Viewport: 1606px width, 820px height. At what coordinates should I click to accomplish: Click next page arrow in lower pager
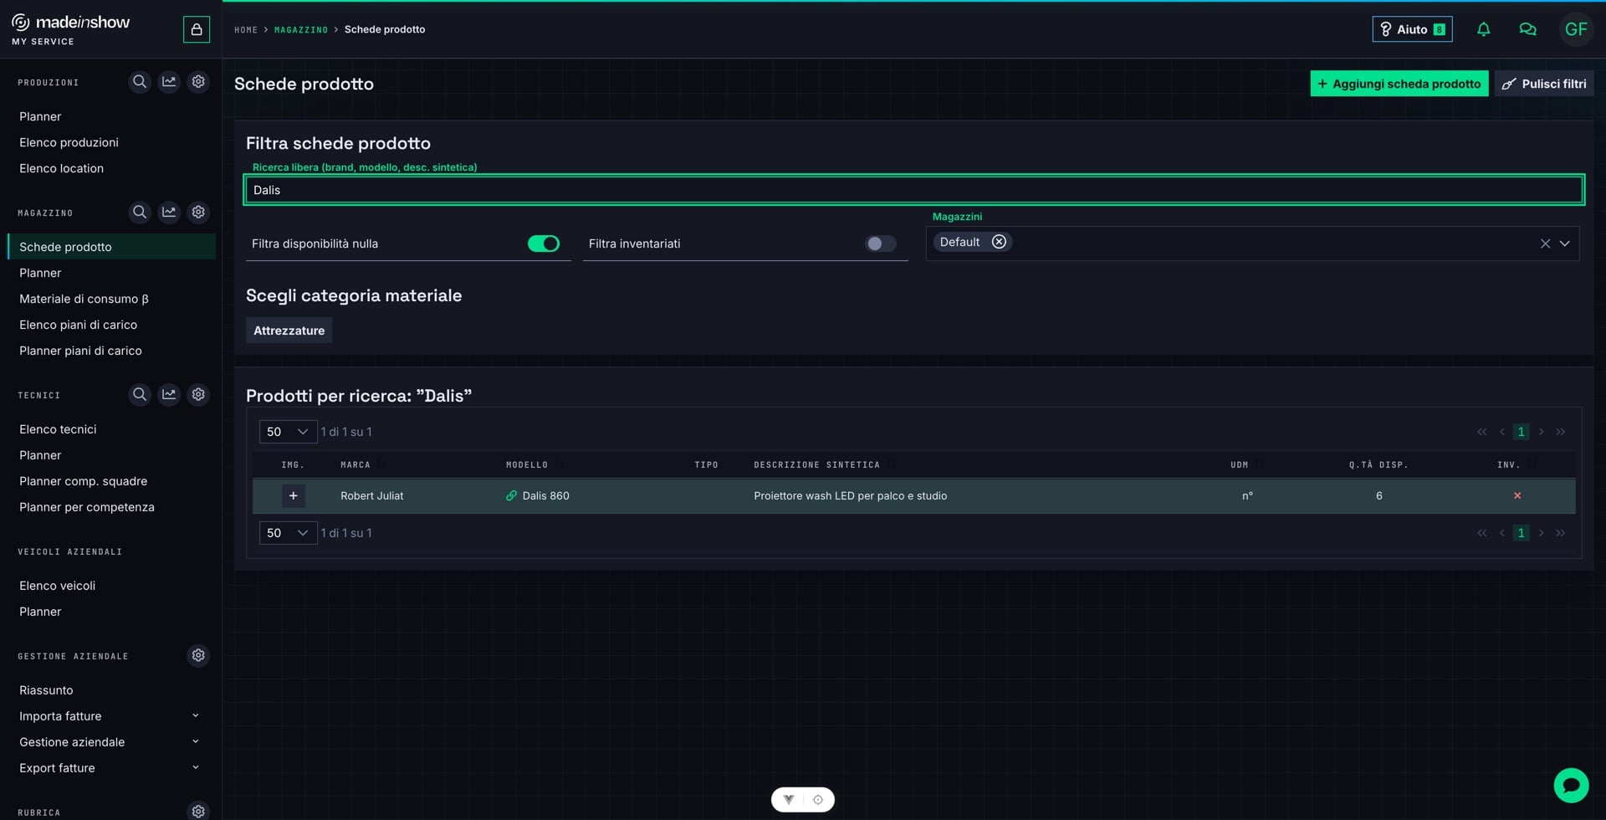click(1541, 533)
